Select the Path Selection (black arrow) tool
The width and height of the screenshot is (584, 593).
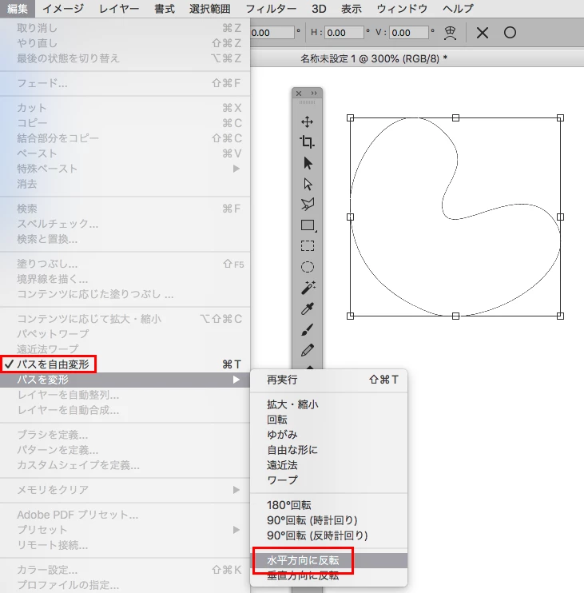tap(308, 163)
